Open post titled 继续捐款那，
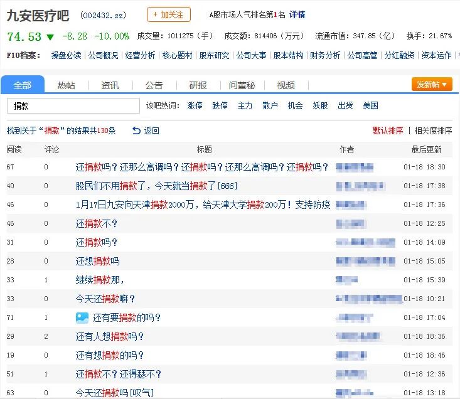Image resolution: width=460 pixels, height=399 pixels. point(100,280)
